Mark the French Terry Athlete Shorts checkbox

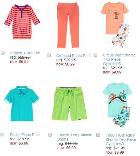(x=50, y=135)
